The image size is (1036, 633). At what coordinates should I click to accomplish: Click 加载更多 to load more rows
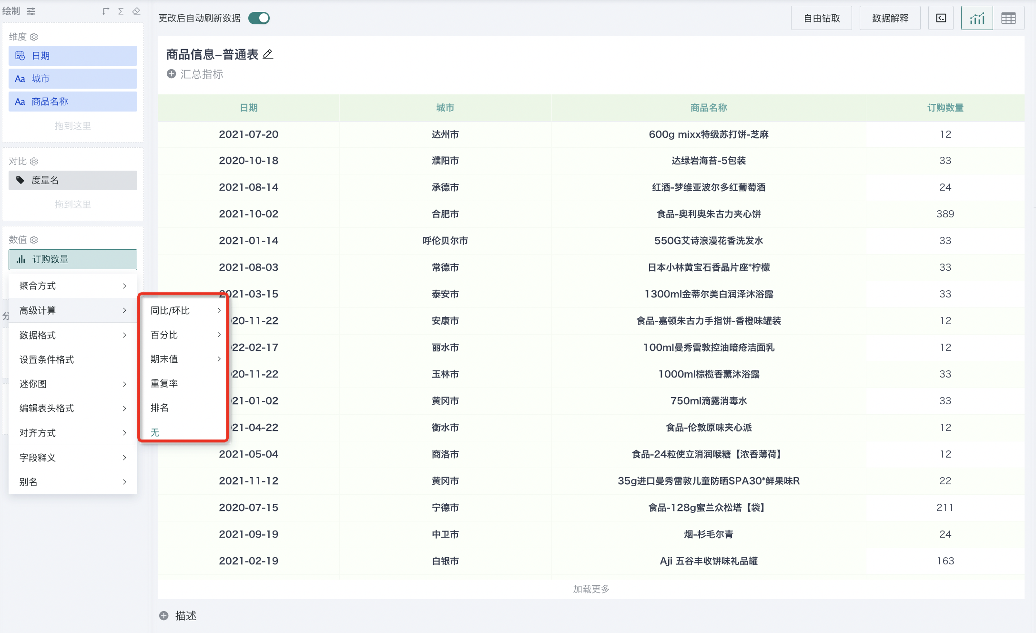(591, 589)
